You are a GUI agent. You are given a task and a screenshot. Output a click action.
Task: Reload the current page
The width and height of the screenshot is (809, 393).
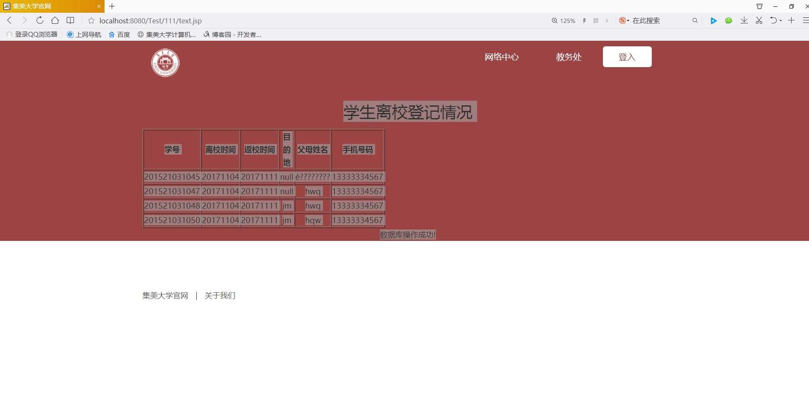coord(40,20)
